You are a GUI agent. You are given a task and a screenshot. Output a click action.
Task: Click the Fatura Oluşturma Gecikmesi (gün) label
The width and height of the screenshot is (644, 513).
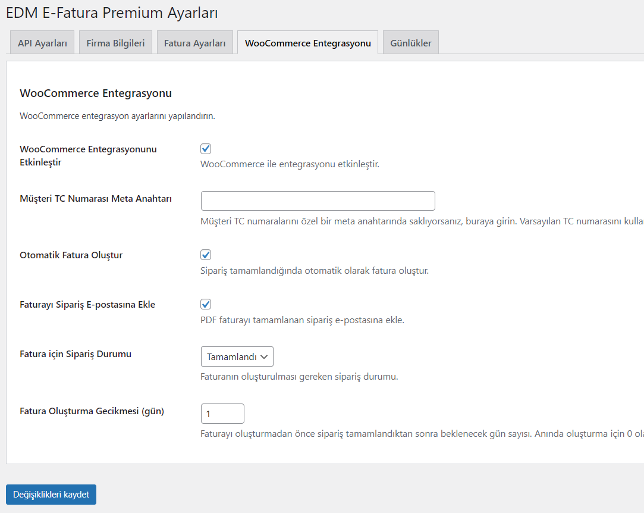click(92, 411)
